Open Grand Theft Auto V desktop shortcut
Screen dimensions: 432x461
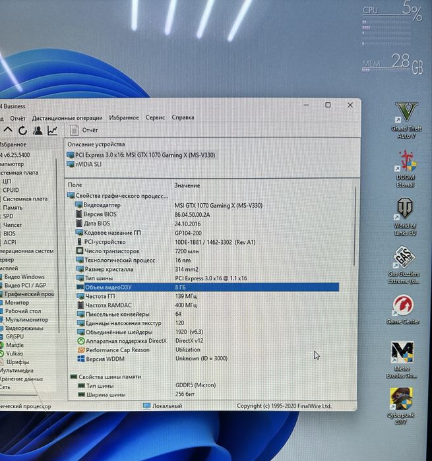(x=406, y=120)
